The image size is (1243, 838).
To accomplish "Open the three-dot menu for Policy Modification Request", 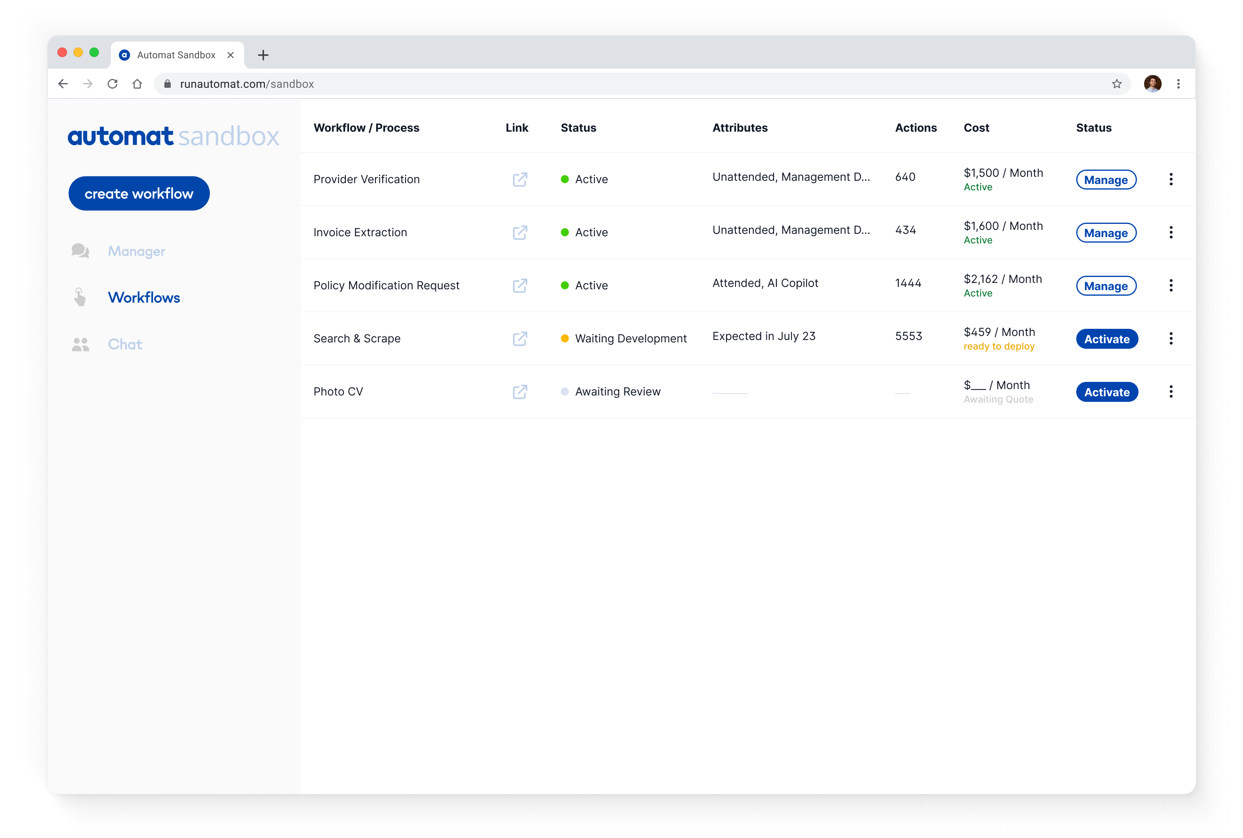I will (x=1171, y=285).
